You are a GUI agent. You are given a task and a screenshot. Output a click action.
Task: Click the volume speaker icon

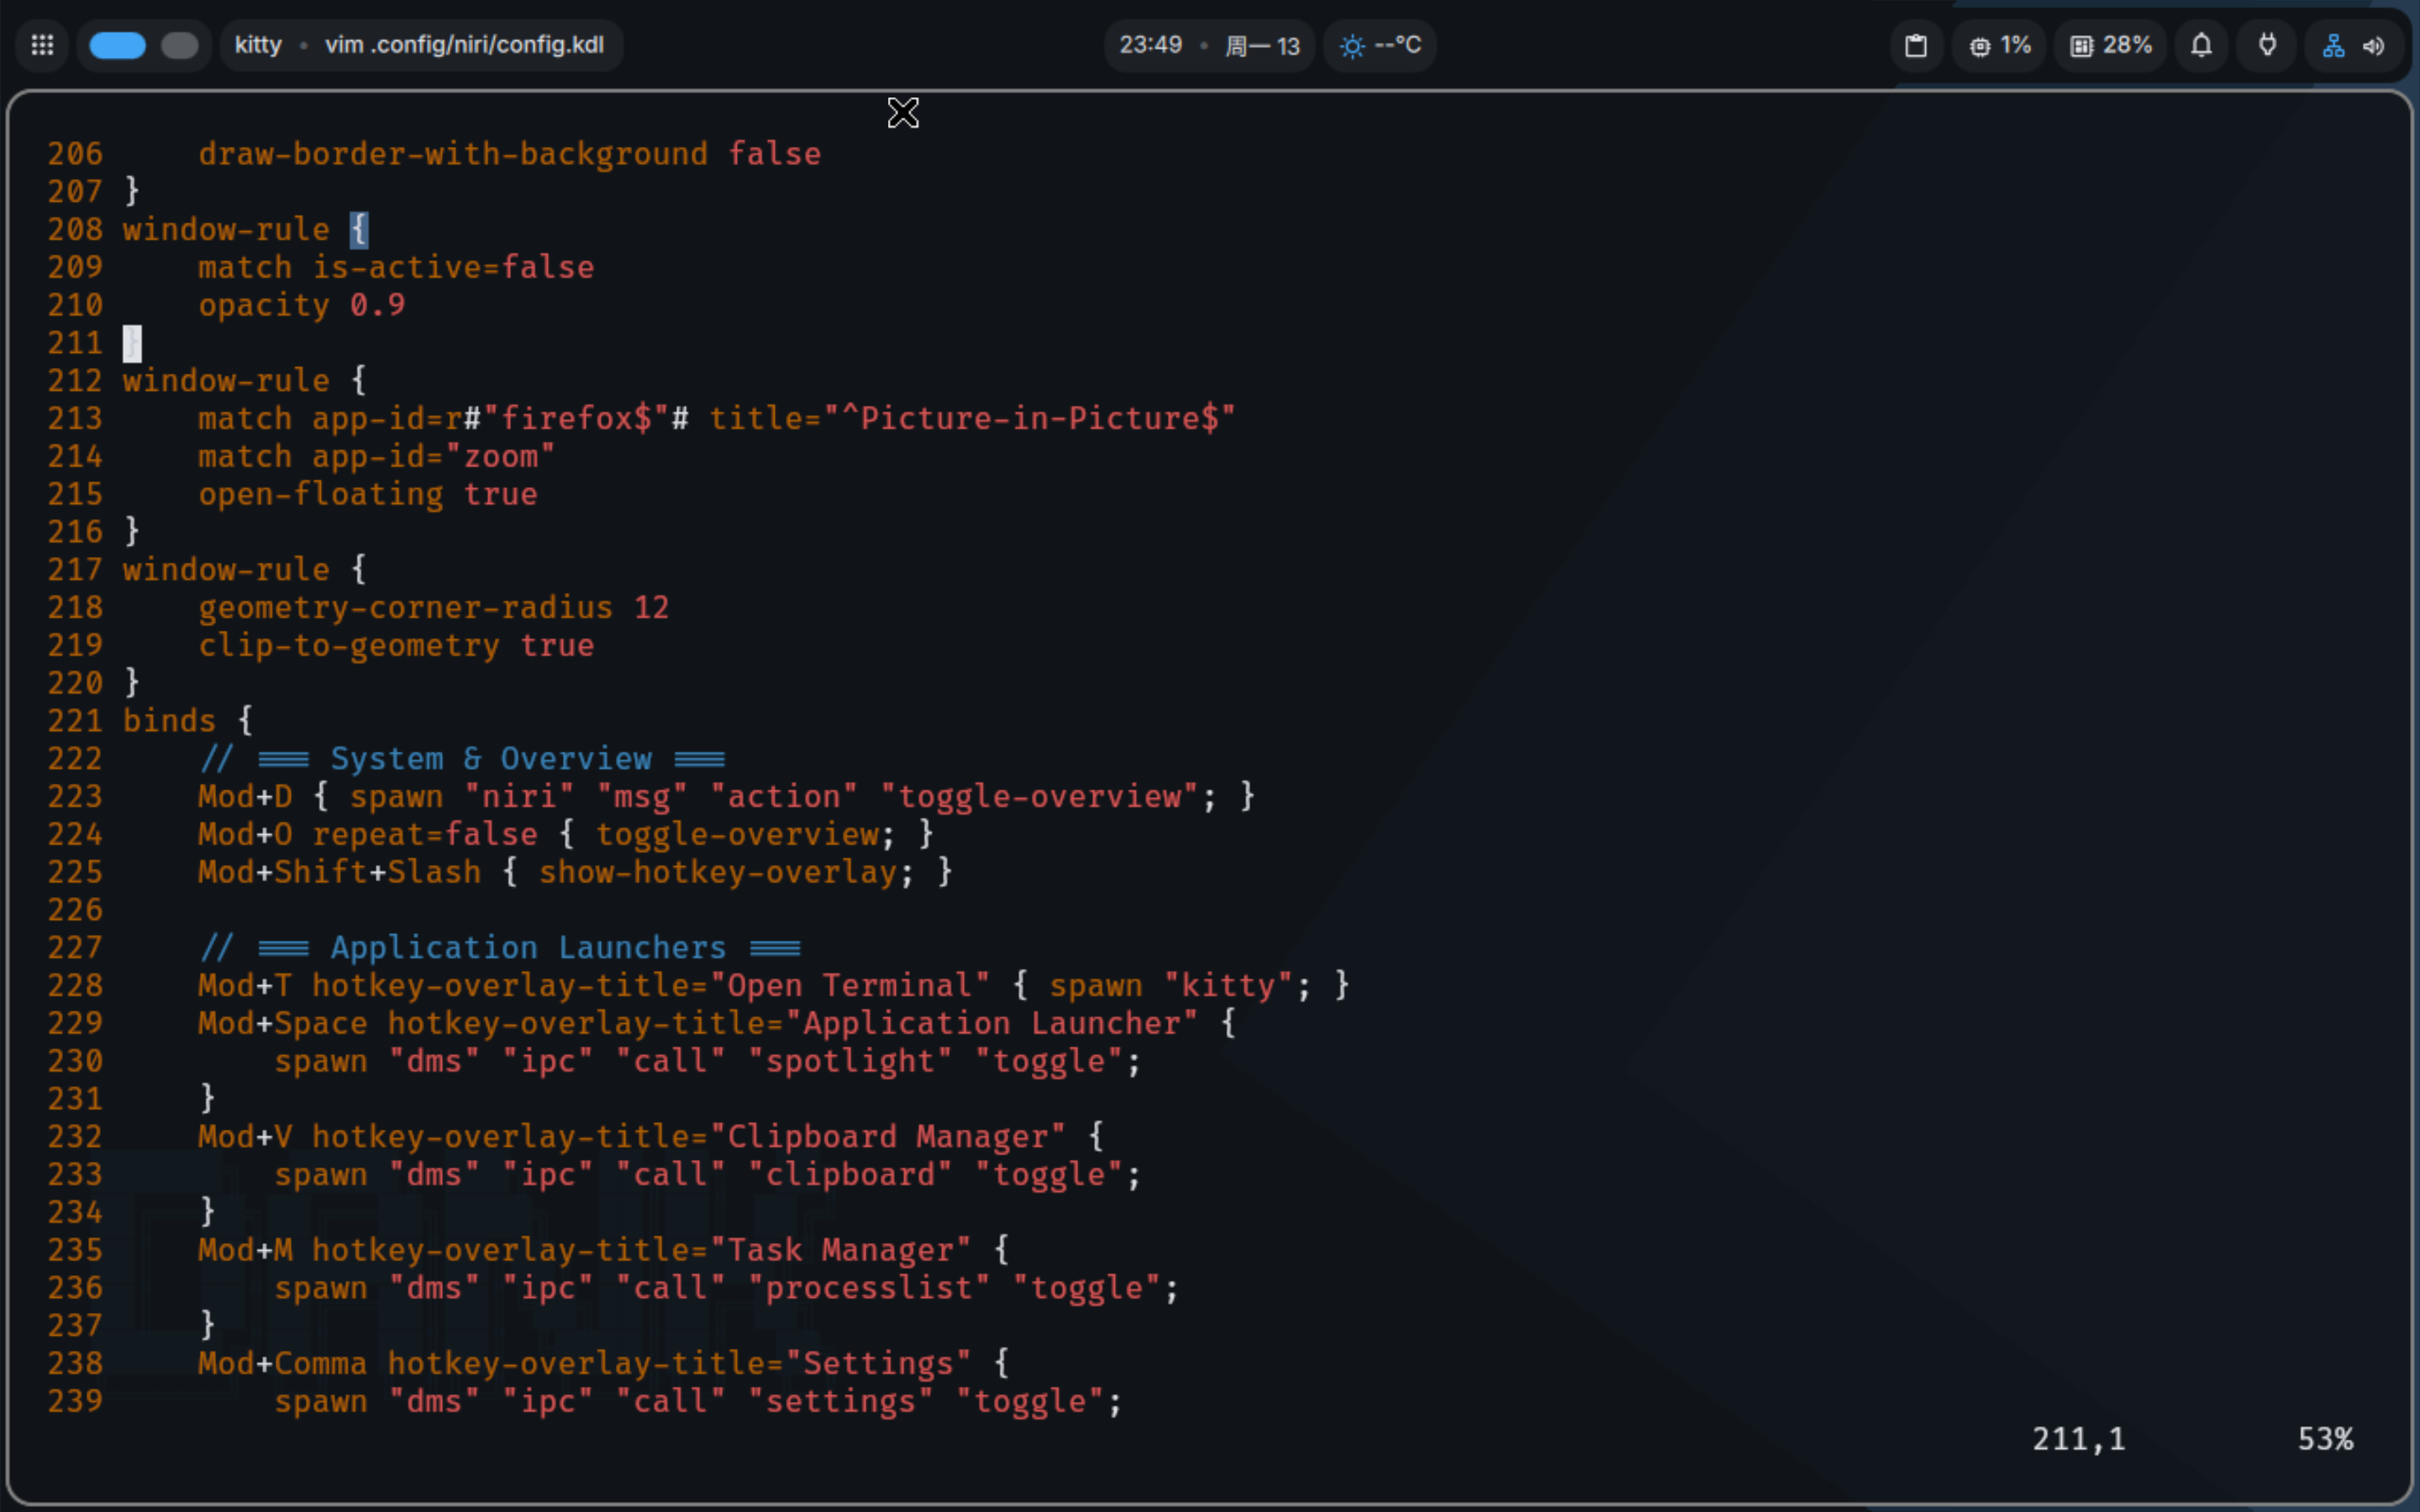point(2374,46)
